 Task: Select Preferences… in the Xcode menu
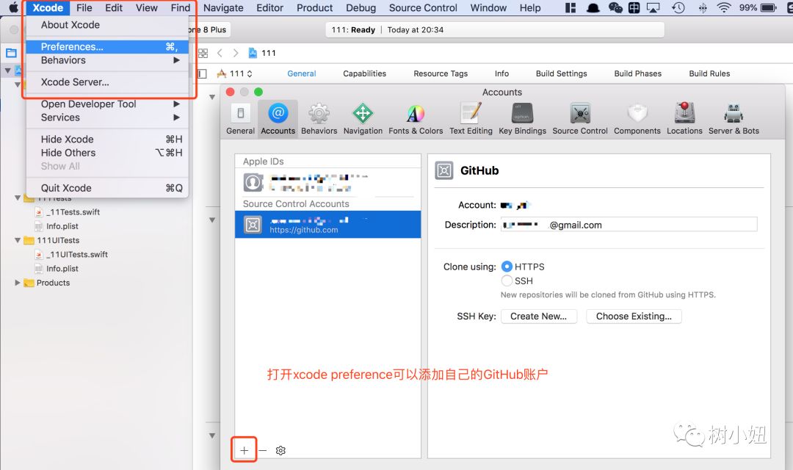tap(107, 46)
